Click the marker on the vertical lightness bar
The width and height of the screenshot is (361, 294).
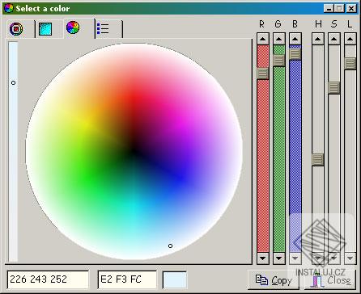(13, 82)
